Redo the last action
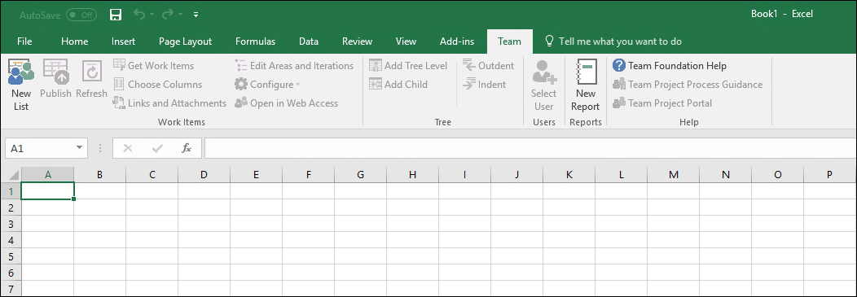This screenshot has width=857, height=297. [167, 15]
